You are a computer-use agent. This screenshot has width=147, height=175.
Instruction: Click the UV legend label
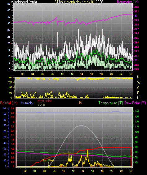pos(80,103)
